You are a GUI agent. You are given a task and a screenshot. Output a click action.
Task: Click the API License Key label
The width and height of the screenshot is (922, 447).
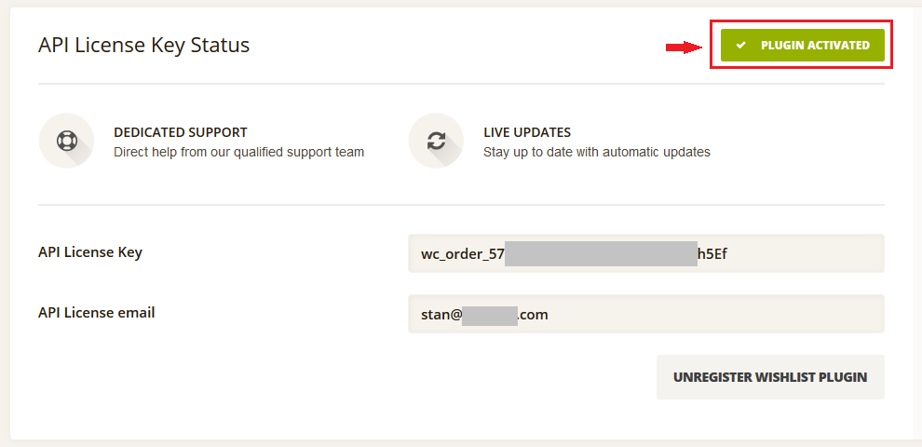tap(90, 253)
